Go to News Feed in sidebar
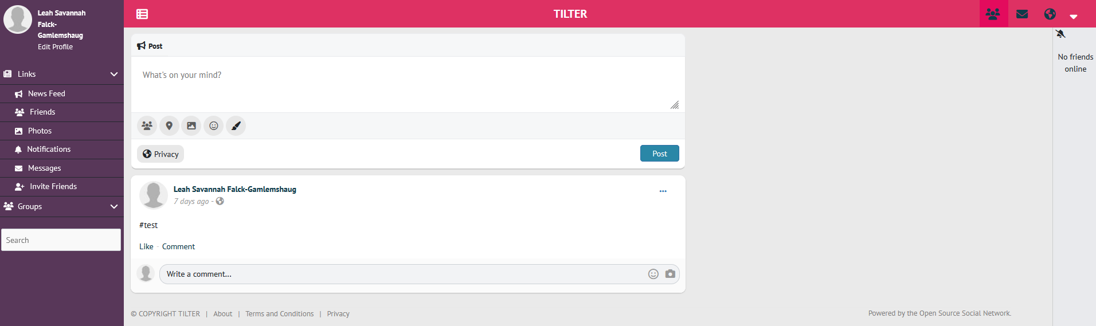The height and width of the screenshot is (326, 1096). tap(46, 93)
